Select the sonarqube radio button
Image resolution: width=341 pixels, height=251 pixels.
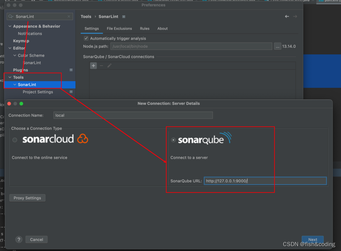click(173, 140)
